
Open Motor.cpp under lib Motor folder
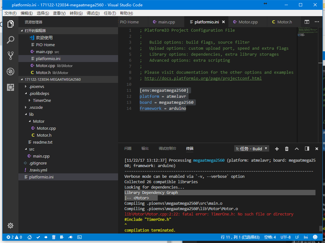68,128
